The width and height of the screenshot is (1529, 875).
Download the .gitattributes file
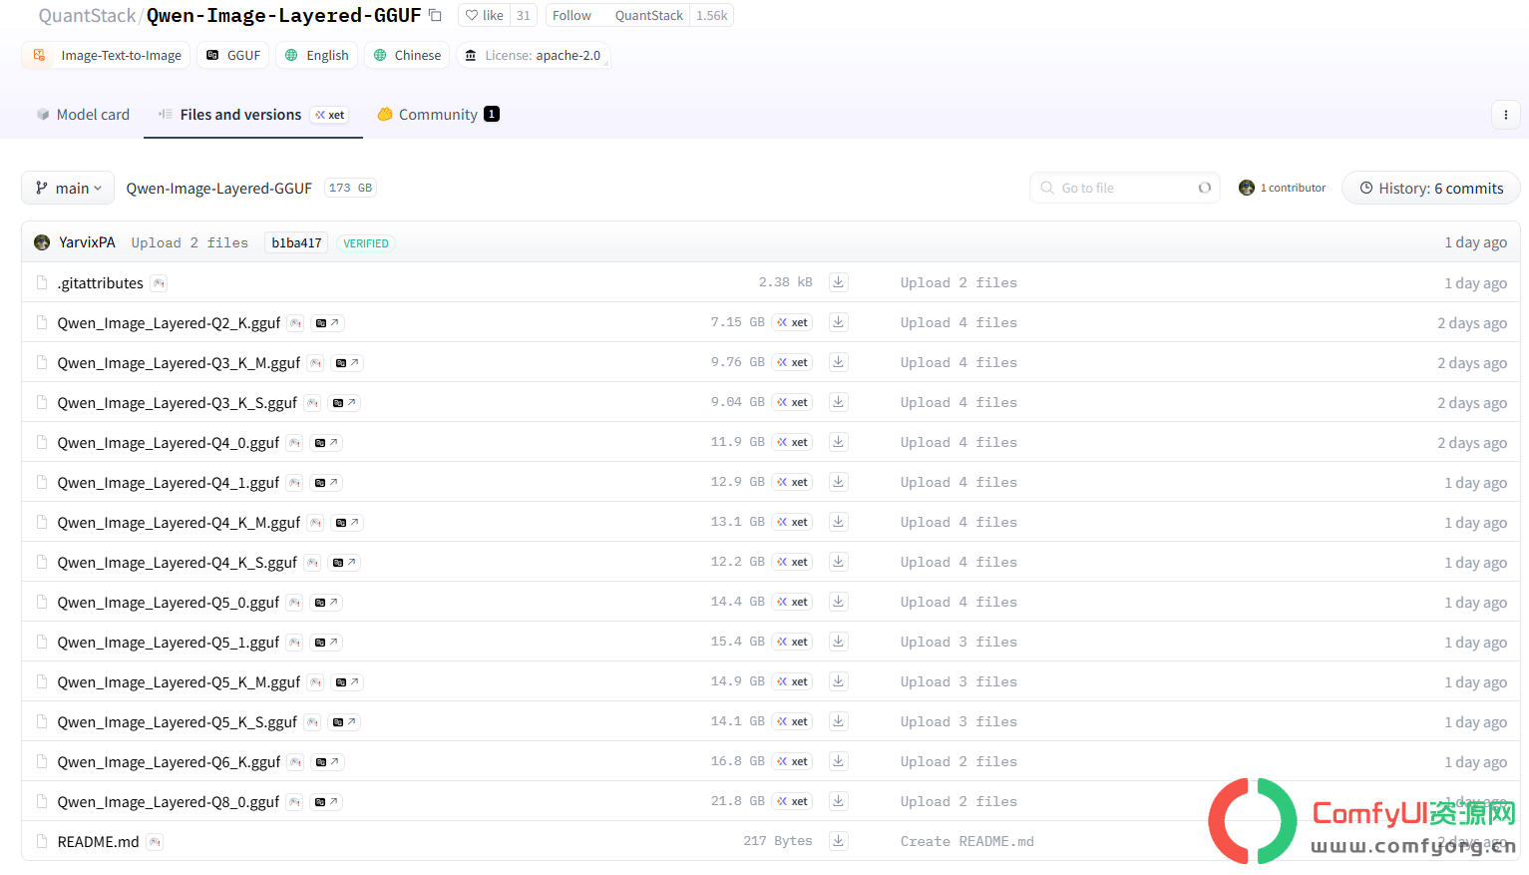coord(839,282)
